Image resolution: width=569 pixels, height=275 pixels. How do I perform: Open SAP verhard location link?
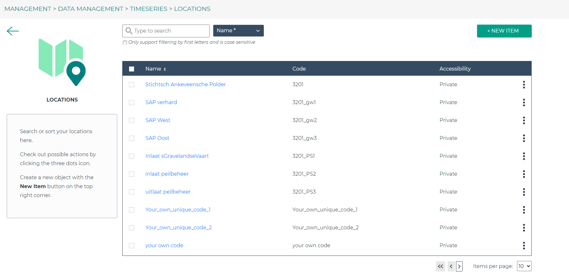161,102
